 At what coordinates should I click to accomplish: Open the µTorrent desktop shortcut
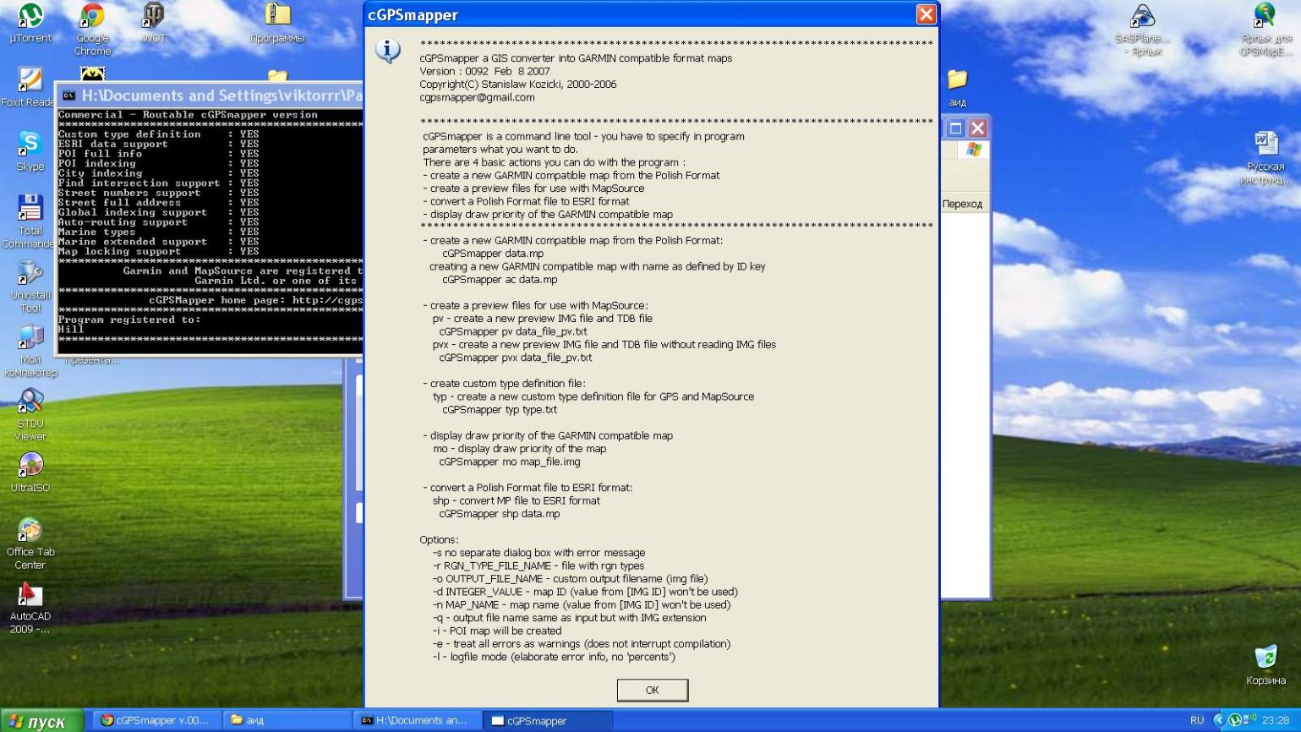[30, 16]
